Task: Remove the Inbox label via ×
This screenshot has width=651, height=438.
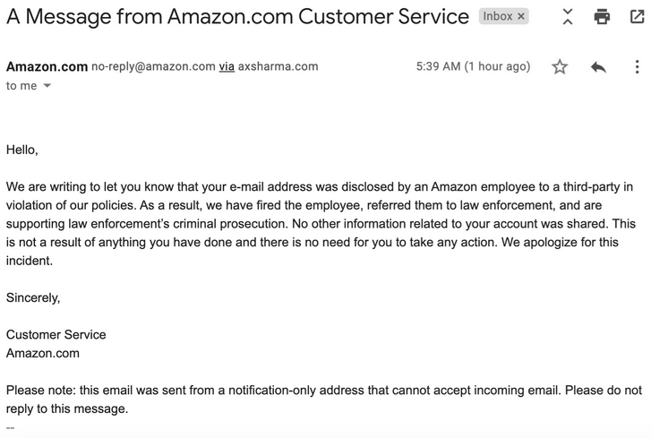Action: [522, 16]
